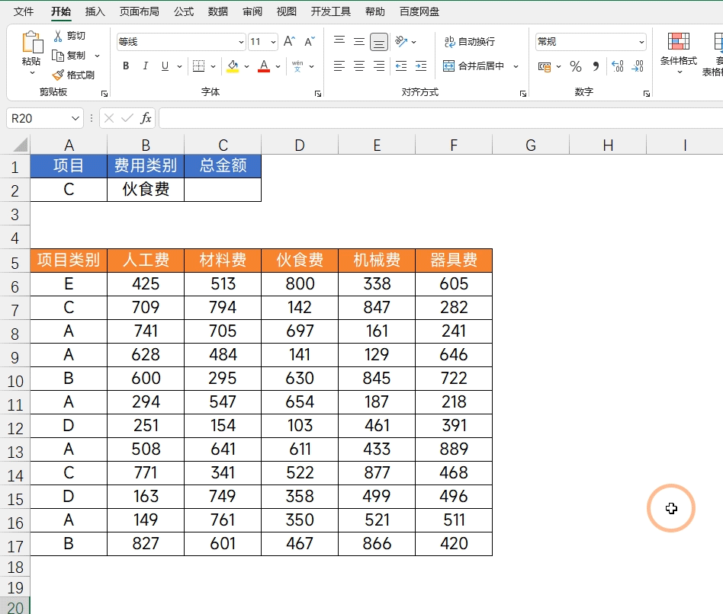Viewport: 723px width, 614px height.
Task: Open the 百度网盘 tab
Action: [419, 11]
